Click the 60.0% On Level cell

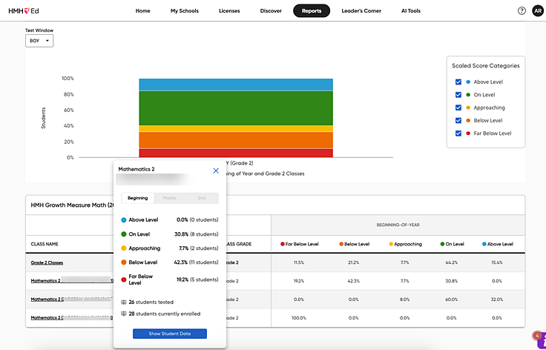click(x=451, y=299)
